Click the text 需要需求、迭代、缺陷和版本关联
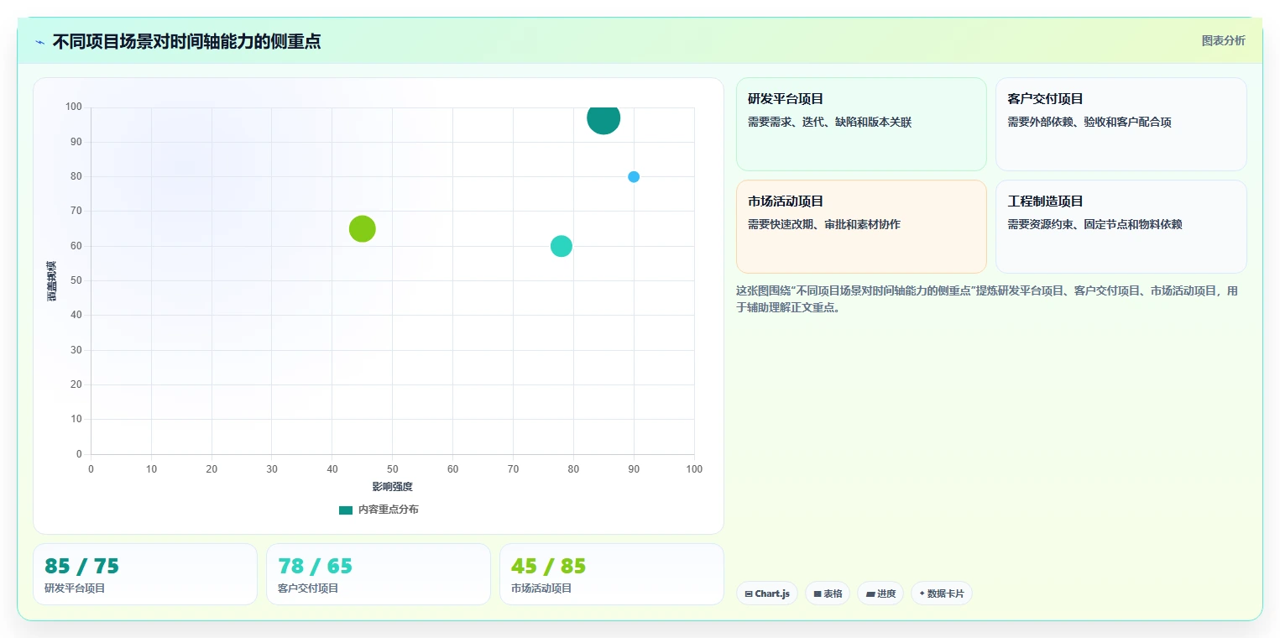1280x638 pixels. point(829,123)
